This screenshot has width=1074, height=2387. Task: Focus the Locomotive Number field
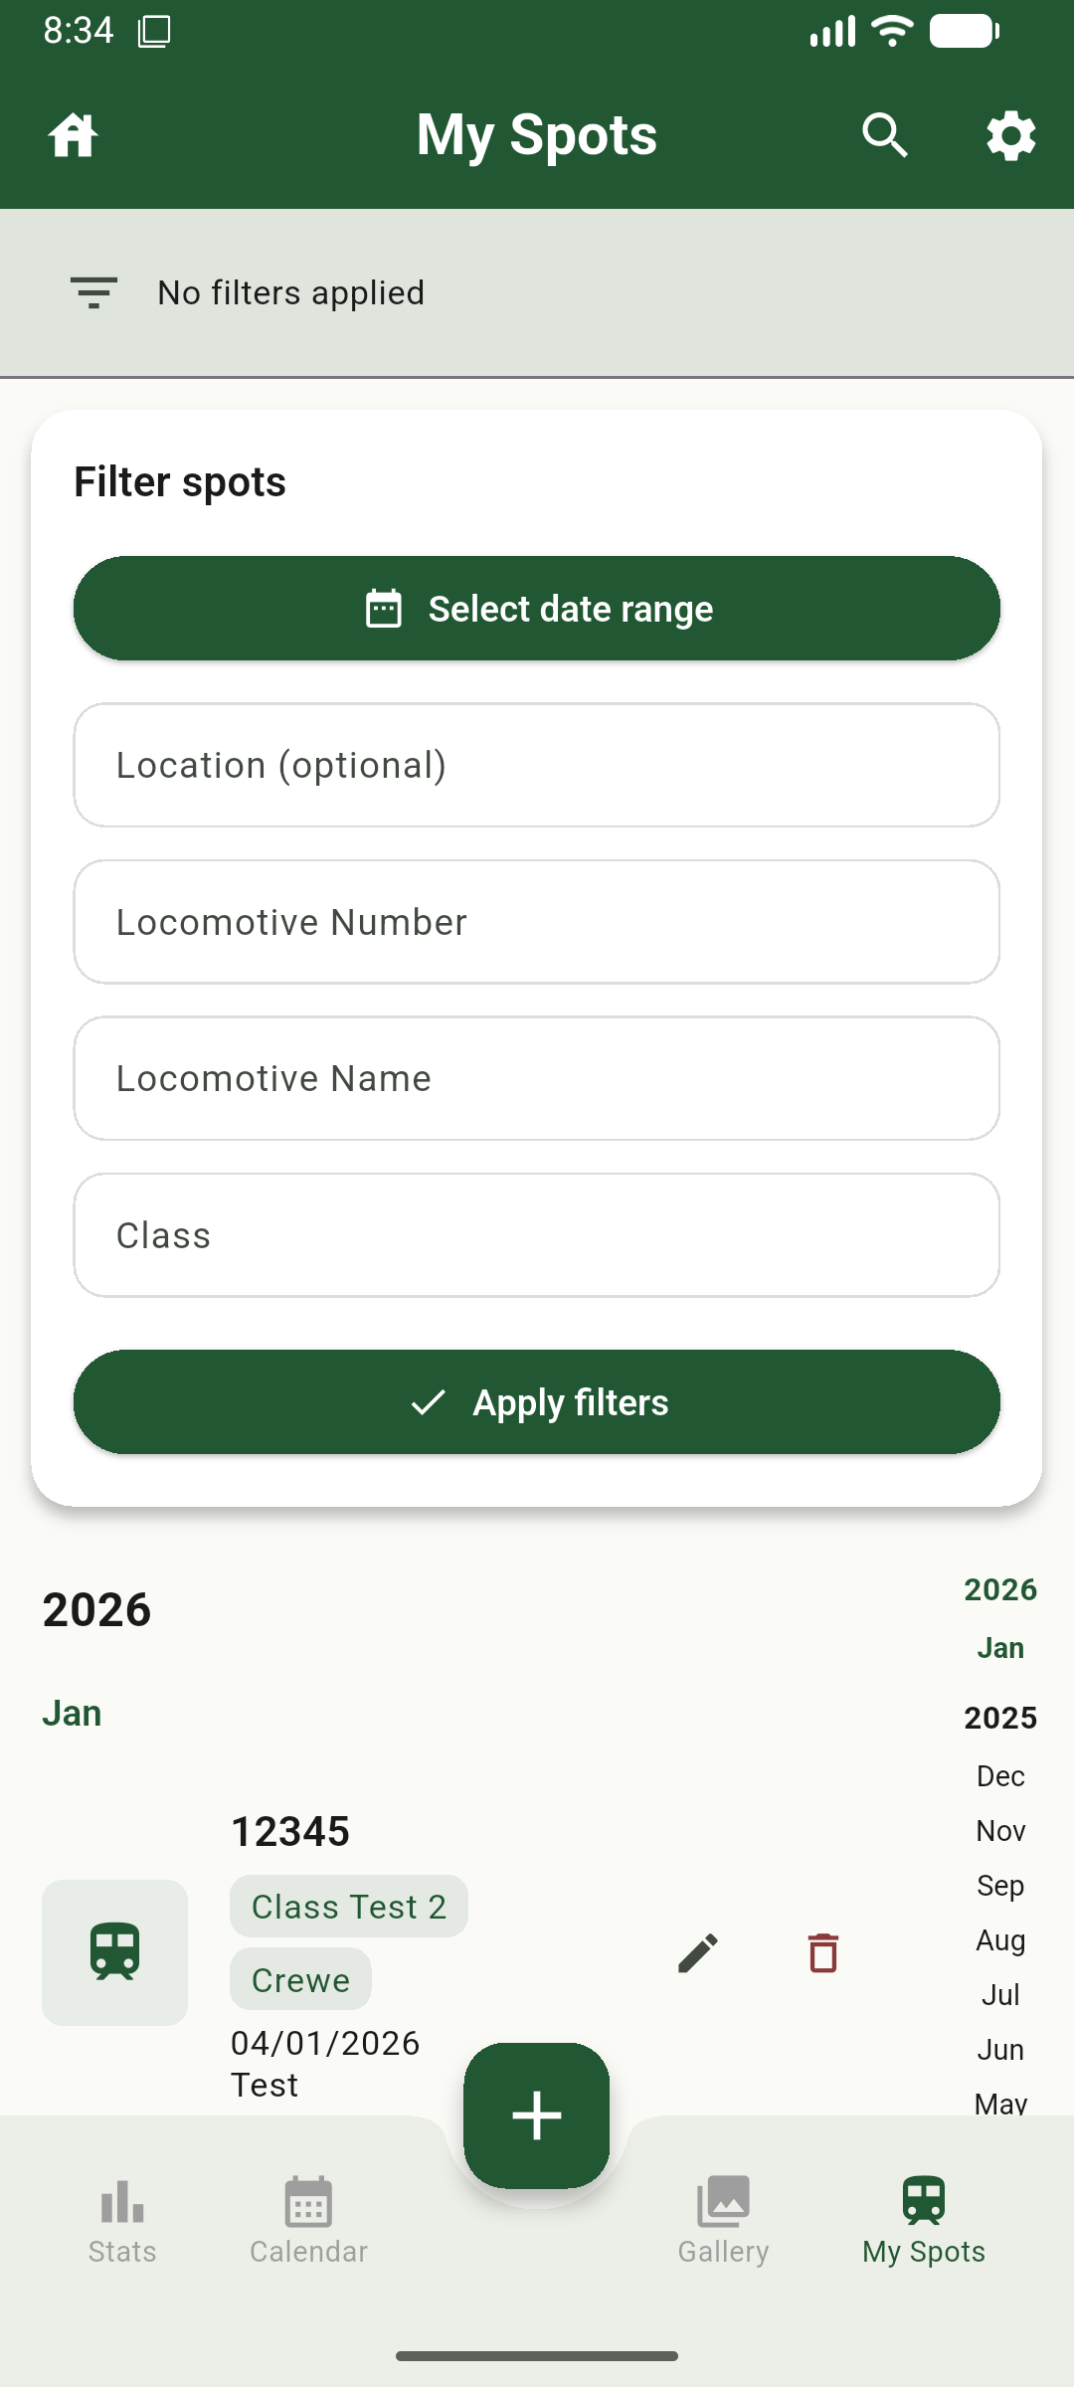pos(537,922)
